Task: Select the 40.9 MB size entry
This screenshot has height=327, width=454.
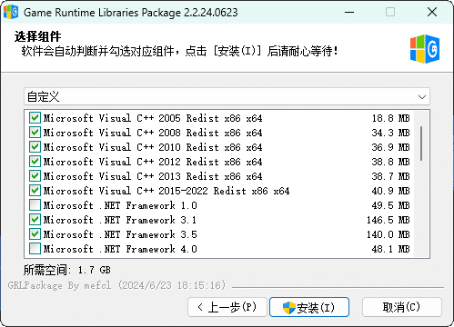Action: [x=390, y=191]
